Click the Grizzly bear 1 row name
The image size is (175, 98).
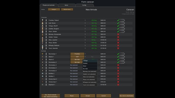[53, 82]
